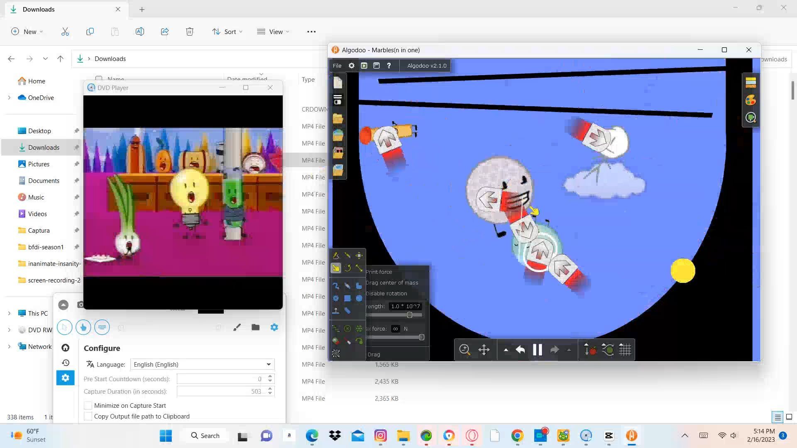This screenshot has height=448, width=797.
Task: Show hidden system tray icons
Action: [x=685, y=436]
